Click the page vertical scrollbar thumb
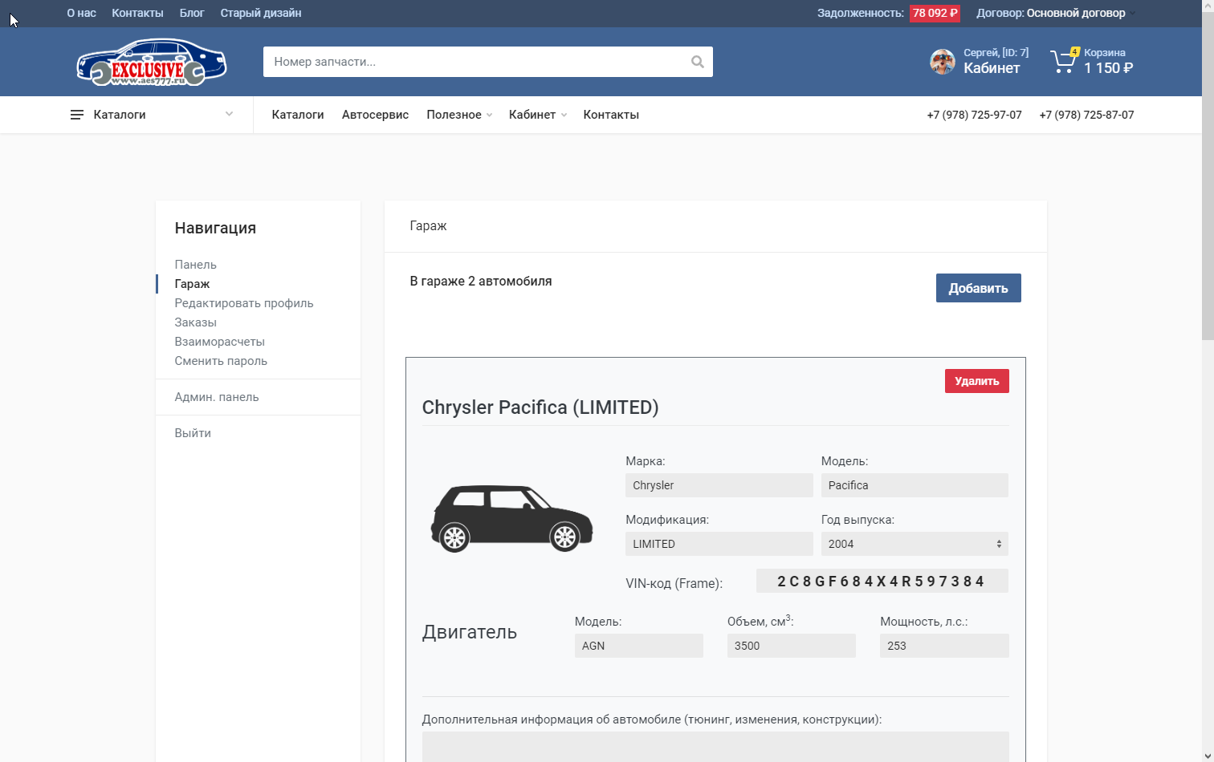This screenshot has width=1214, height=762. (x=1208, y=174)
